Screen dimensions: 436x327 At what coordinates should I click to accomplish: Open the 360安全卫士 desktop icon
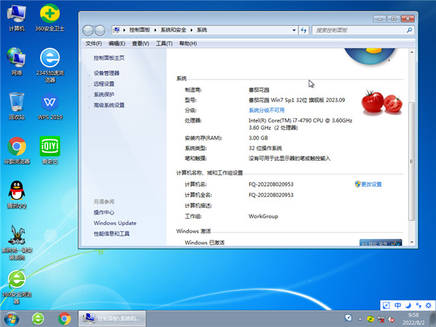(50, 18)
